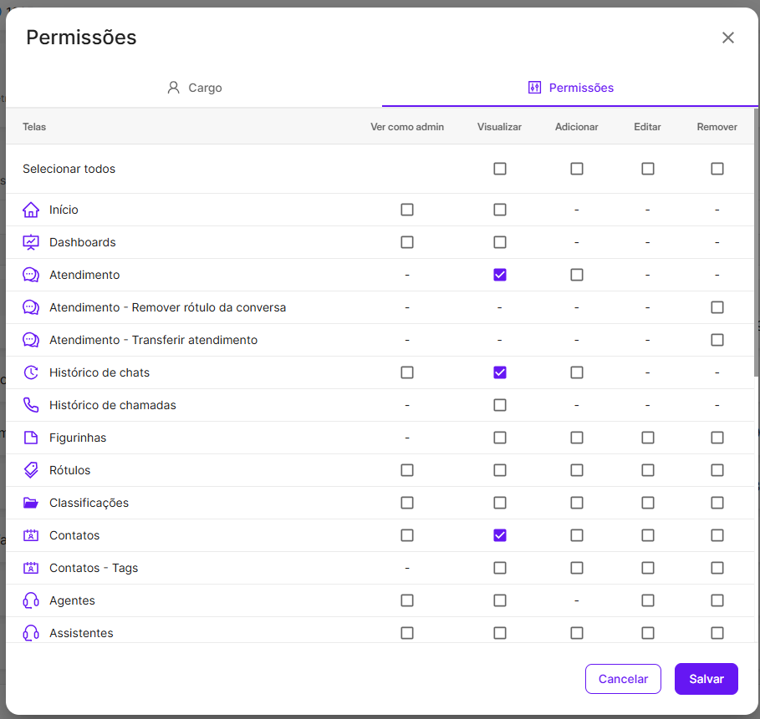Click the tag icon beside Rótulos

click(31, 470)
